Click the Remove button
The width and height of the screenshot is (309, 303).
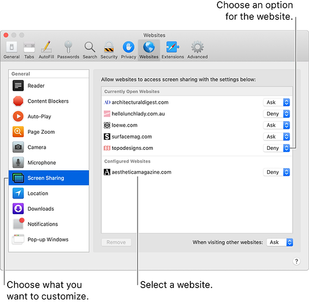click(116, 242)
